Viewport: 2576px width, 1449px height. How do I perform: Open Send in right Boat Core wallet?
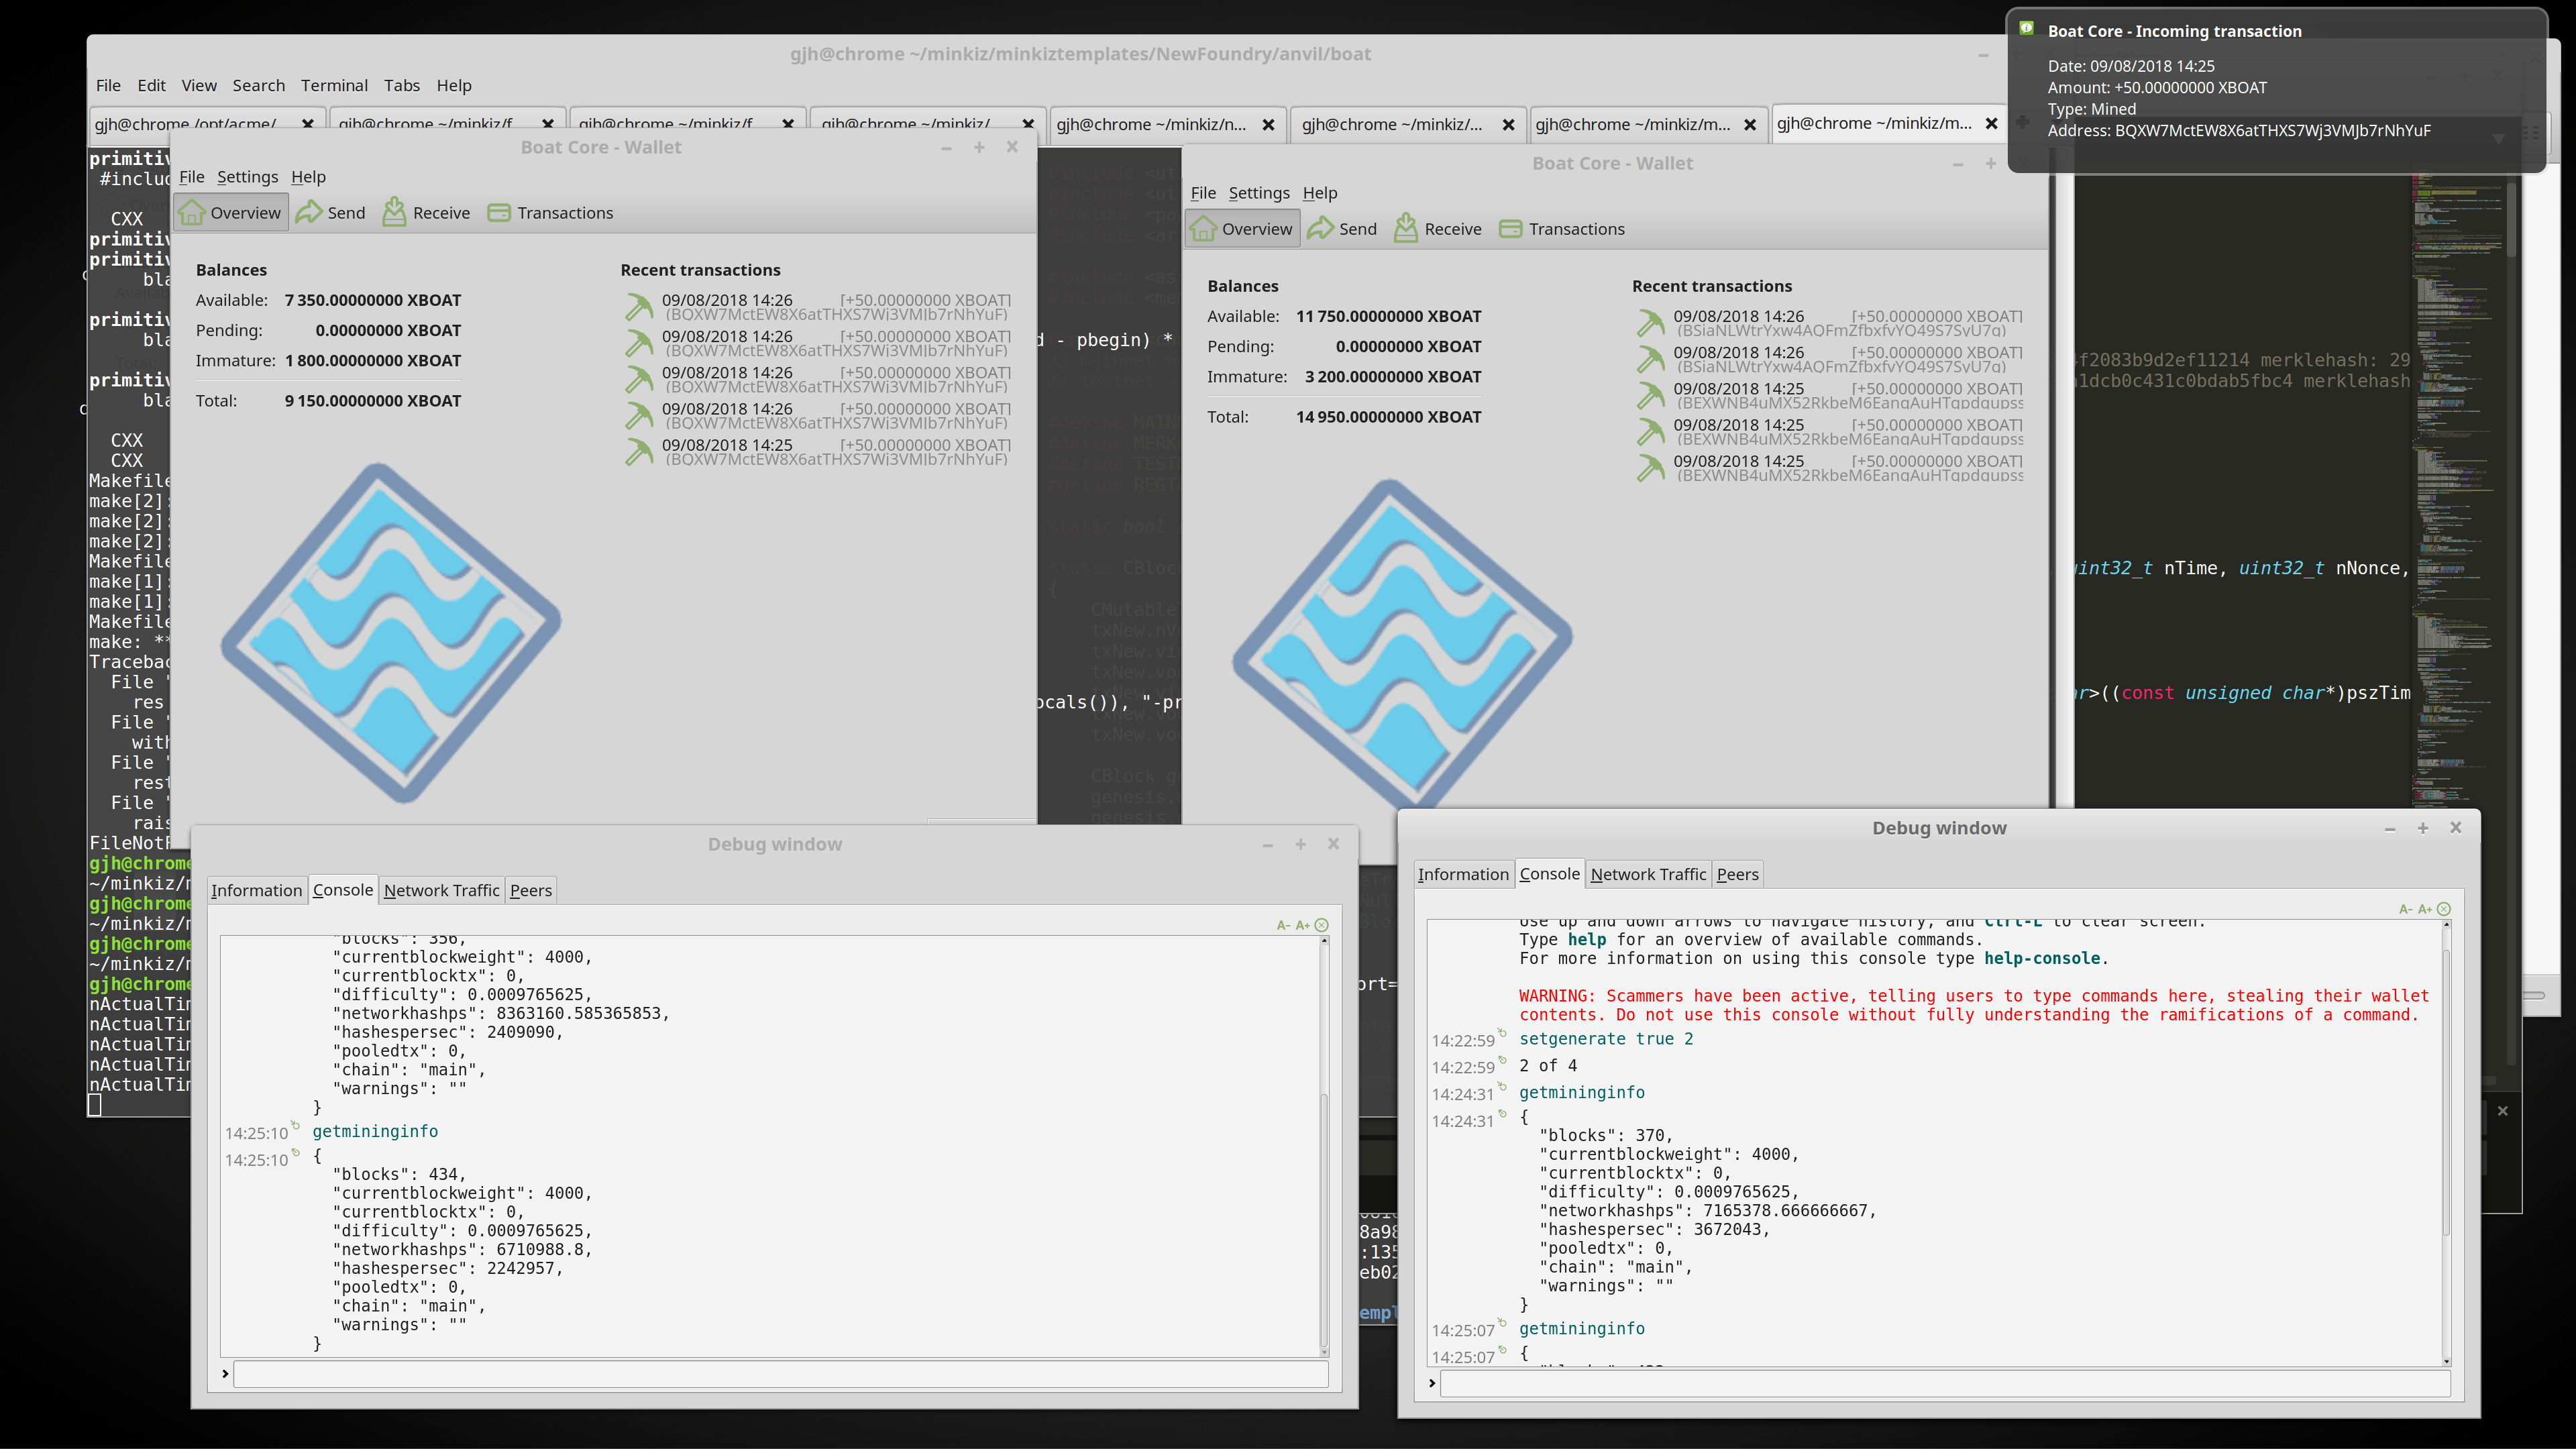pos(1343,229)
